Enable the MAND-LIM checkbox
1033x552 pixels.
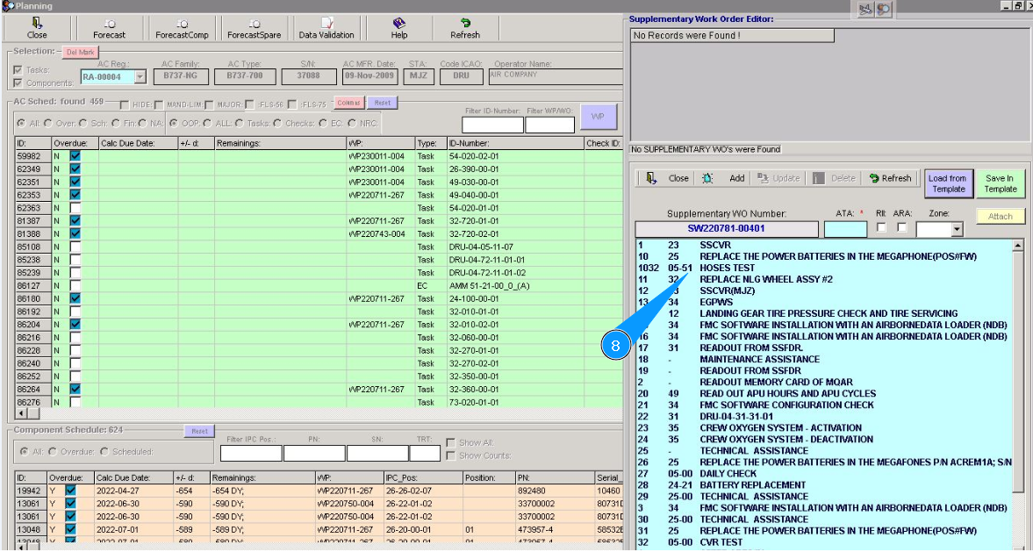click(159, 104)
